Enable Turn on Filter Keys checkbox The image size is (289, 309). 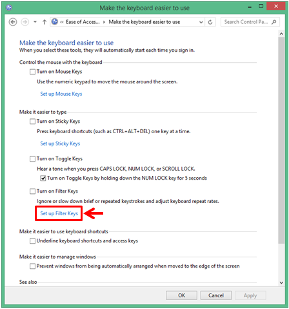click(x=32, y=191)
